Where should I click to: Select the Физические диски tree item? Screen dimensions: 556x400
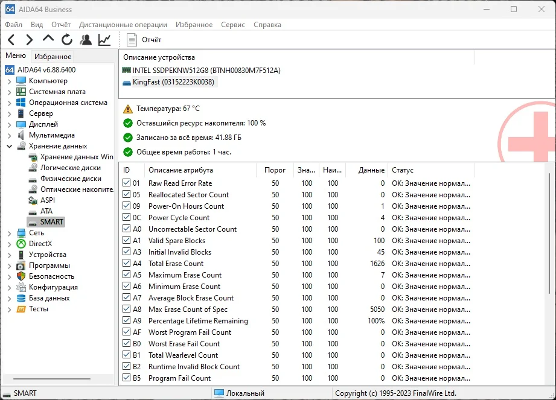click(71, 179)
